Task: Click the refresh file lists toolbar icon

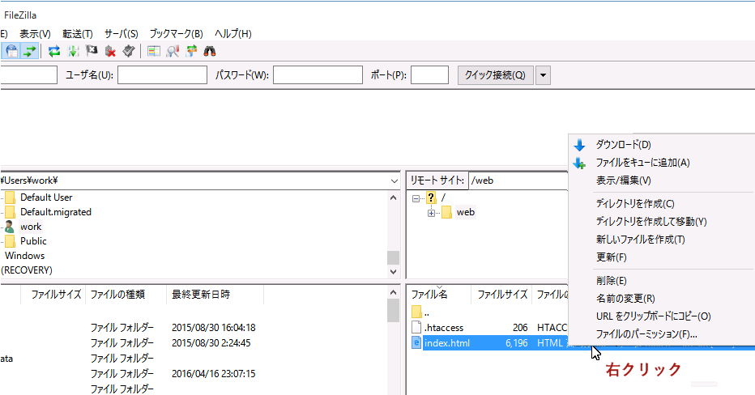Action: click(x=54, y=51)
